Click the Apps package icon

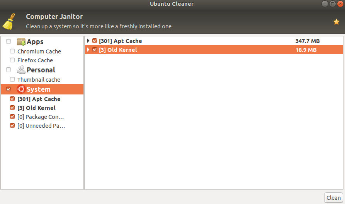coord(21,42)
